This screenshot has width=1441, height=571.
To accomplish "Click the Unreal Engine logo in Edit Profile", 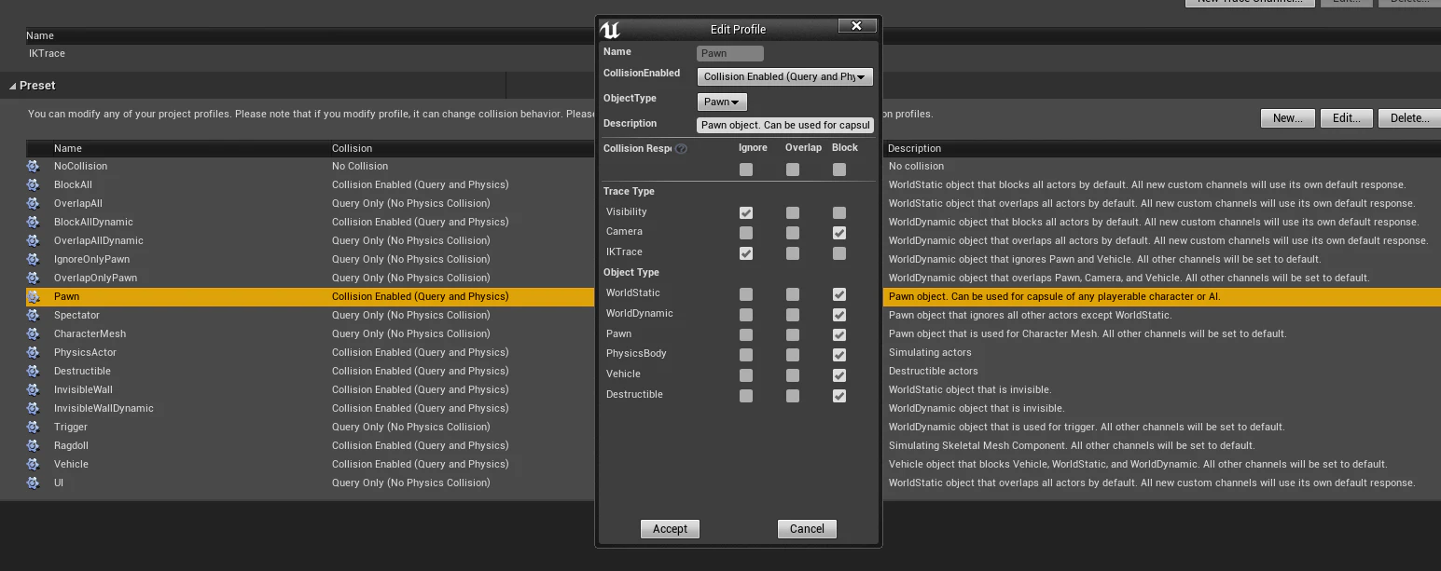I will pos(611,29).
